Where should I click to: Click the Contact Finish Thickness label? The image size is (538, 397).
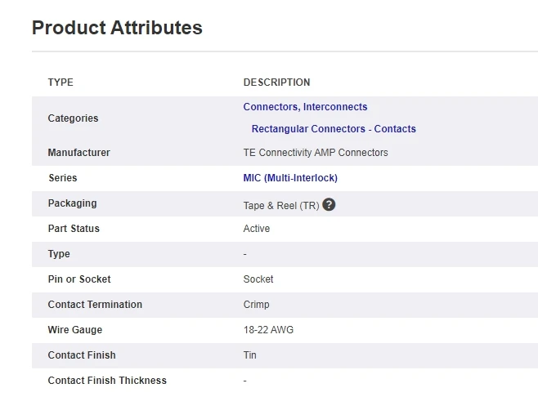pyautogui.click(x=107, y=381)
